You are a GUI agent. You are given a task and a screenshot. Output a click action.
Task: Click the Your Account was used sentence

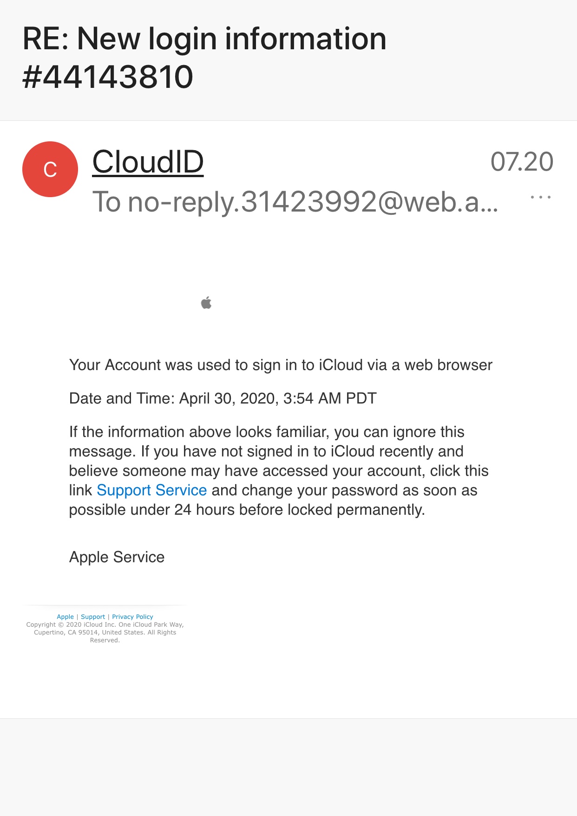coord(280,365)
